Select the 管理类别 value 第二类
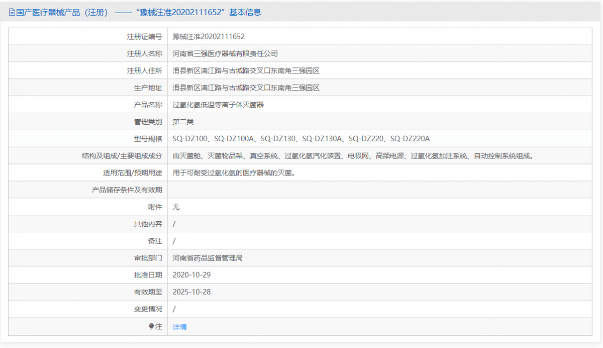 point(184,121)
